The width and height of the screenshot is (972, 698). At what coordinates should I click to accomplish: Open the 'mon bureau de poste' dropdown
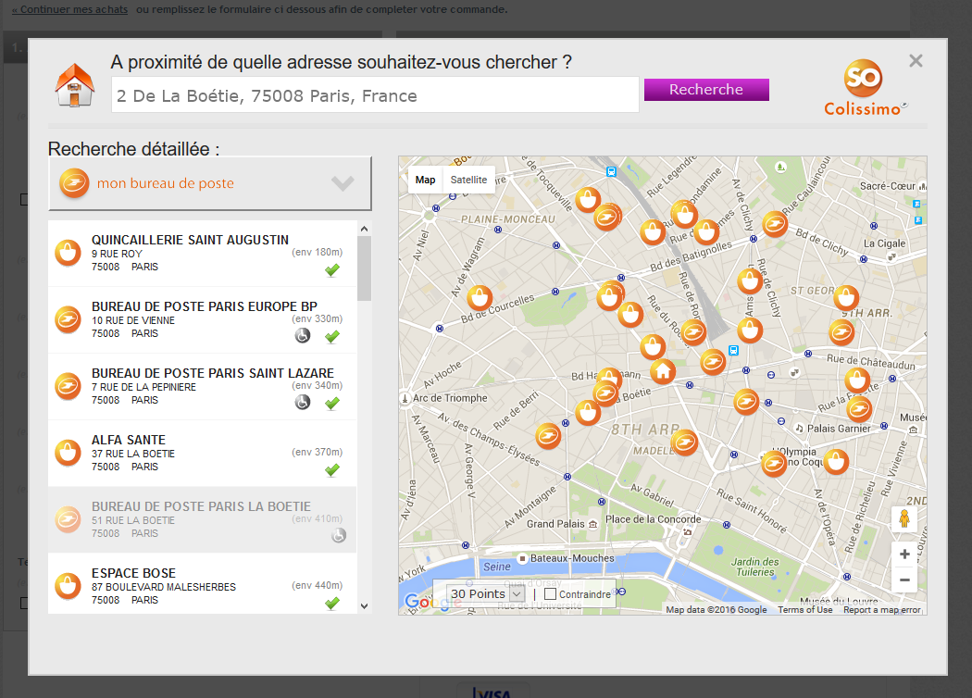point(210,183)
